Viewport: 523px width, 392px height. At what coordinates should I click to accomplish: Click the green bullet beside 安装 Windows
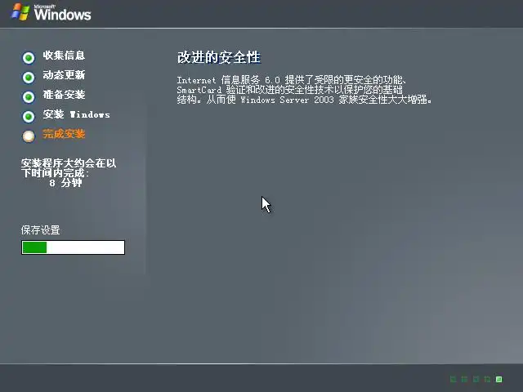click(29, 117)
